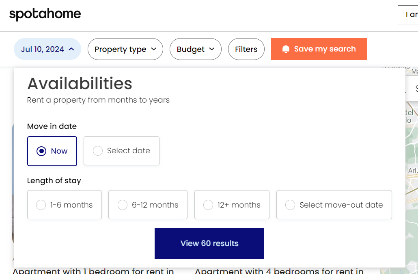Screen dimensions: 418x274
Task: Open the Filters panel
Action: click(x=246, y=49)
